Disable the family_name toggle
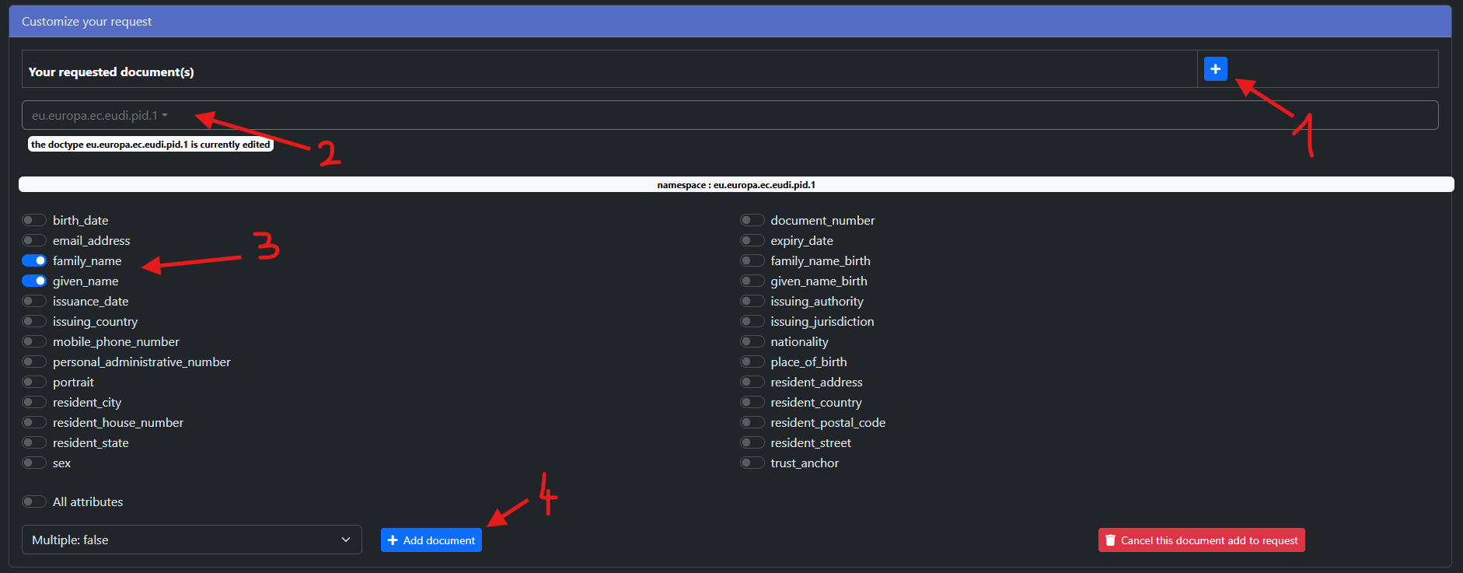This screenshot has height=573, width=1463. coord(34,261)
